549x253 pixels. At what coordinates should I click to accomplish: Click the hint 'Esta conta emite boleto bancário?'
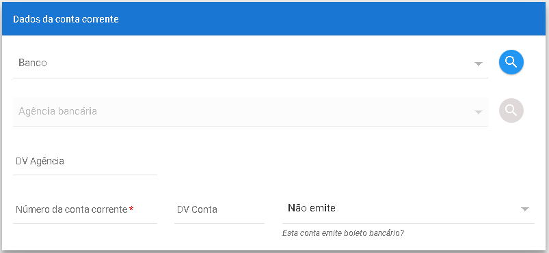point(343,233)
